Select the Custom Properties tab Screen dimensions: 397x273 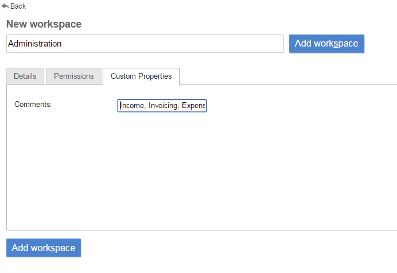141,76
